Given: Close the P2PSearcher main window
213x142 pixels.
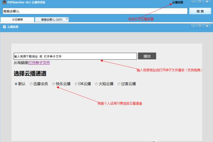Looking at the screenshot, I should [207, 2].
